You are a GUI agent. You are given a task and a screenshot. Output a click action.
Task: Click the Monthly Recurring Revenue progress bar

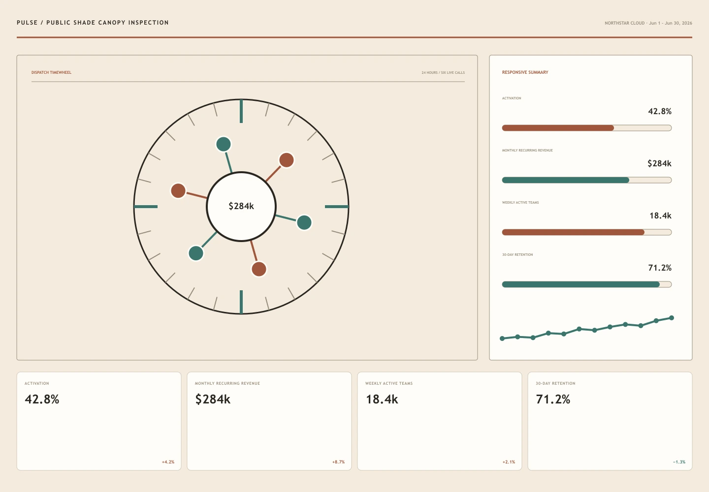587,180
